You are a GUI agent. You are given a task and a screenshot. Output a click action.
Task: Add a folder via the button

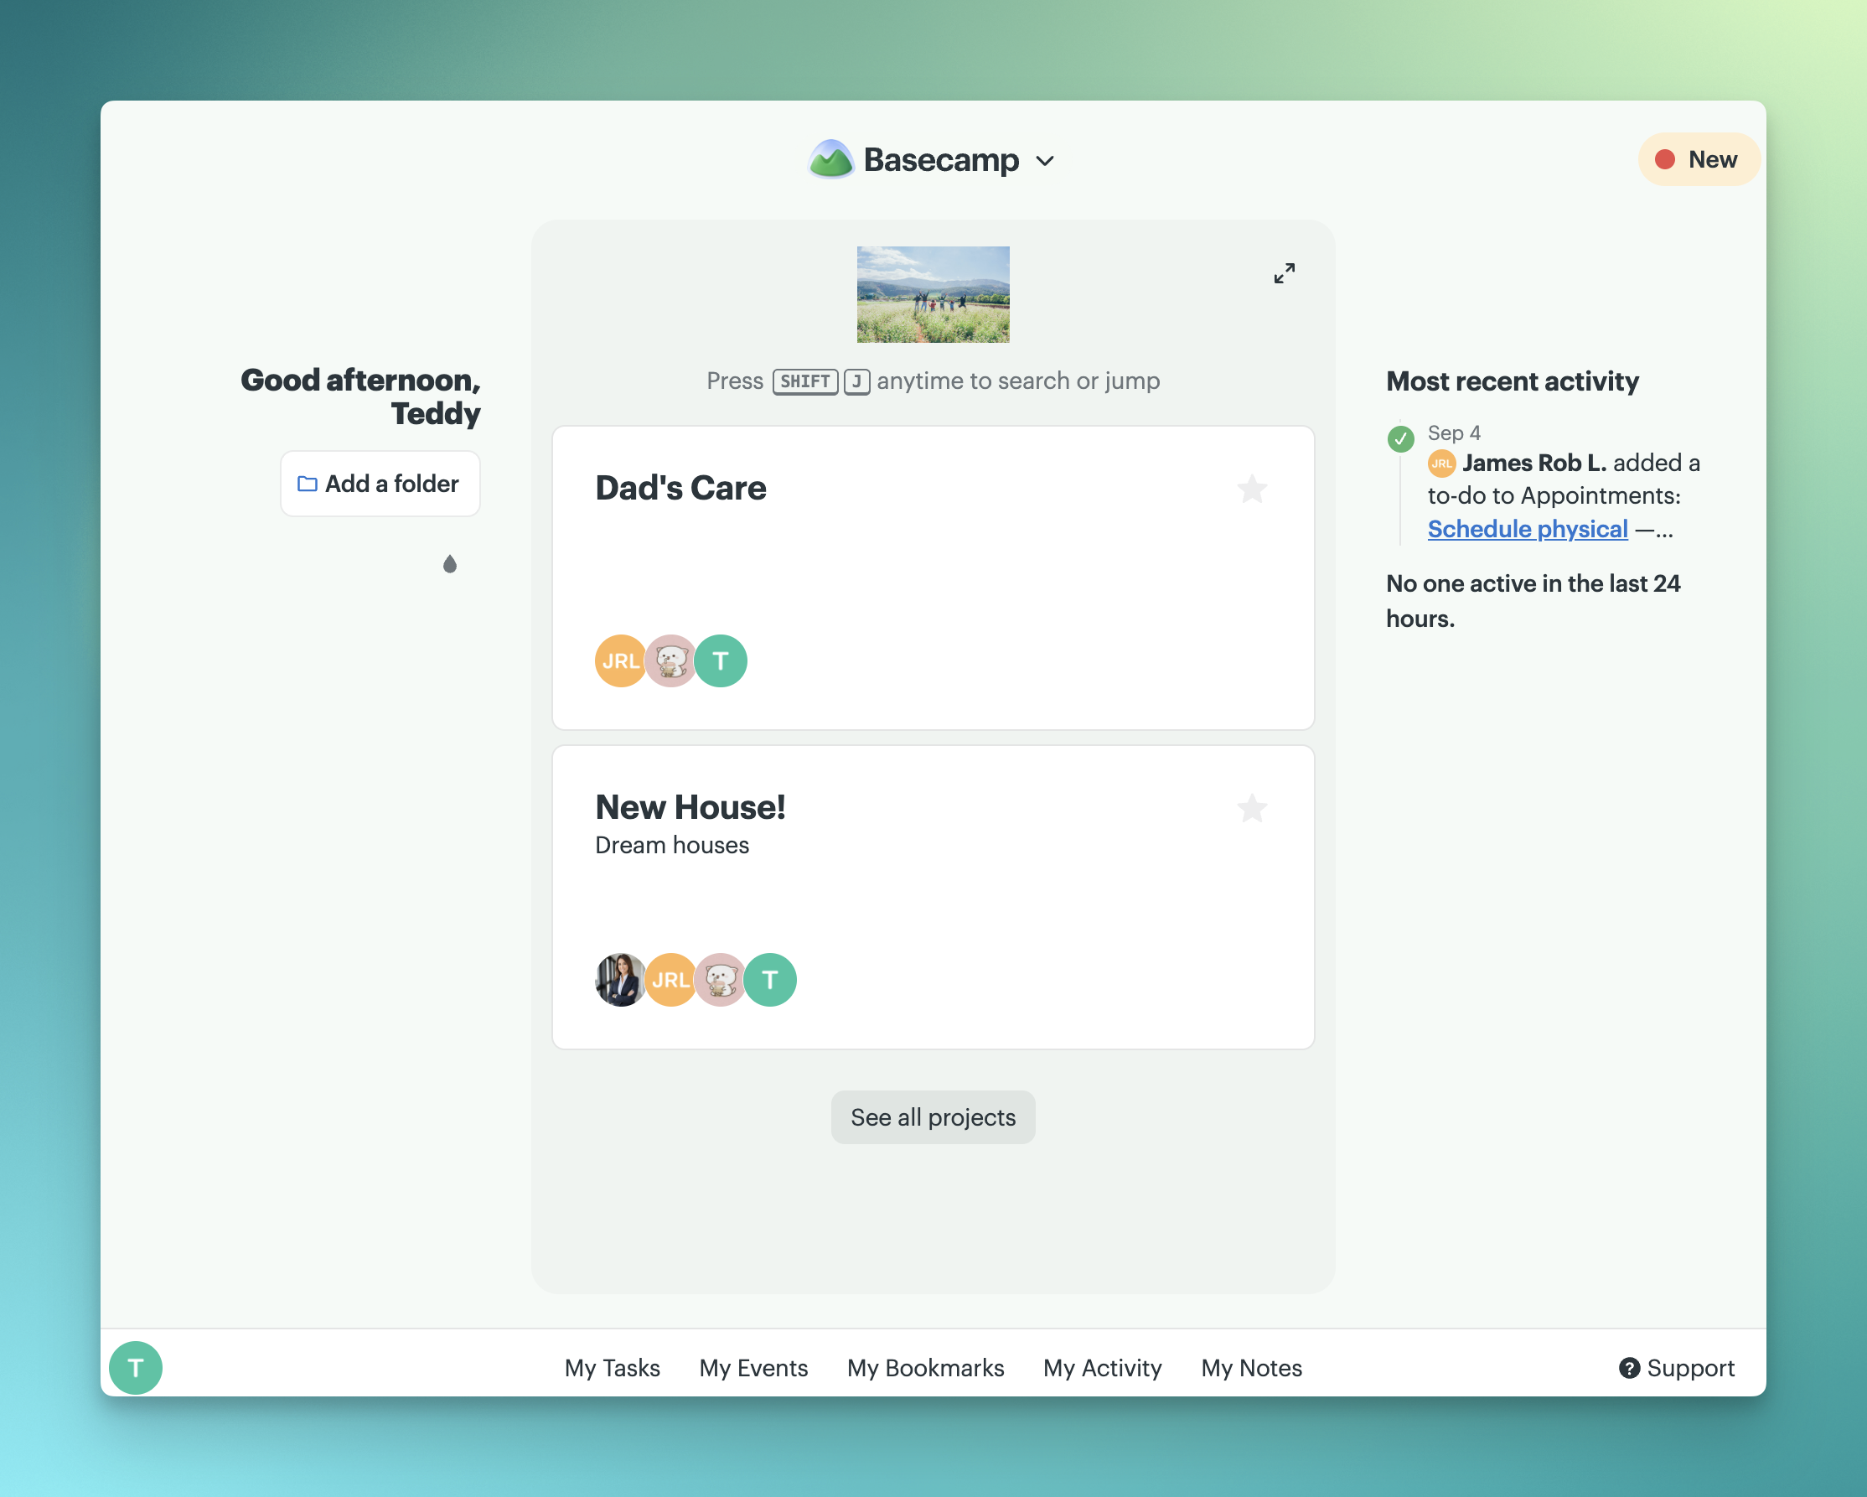pyautogui.click(x=380, y=484)
